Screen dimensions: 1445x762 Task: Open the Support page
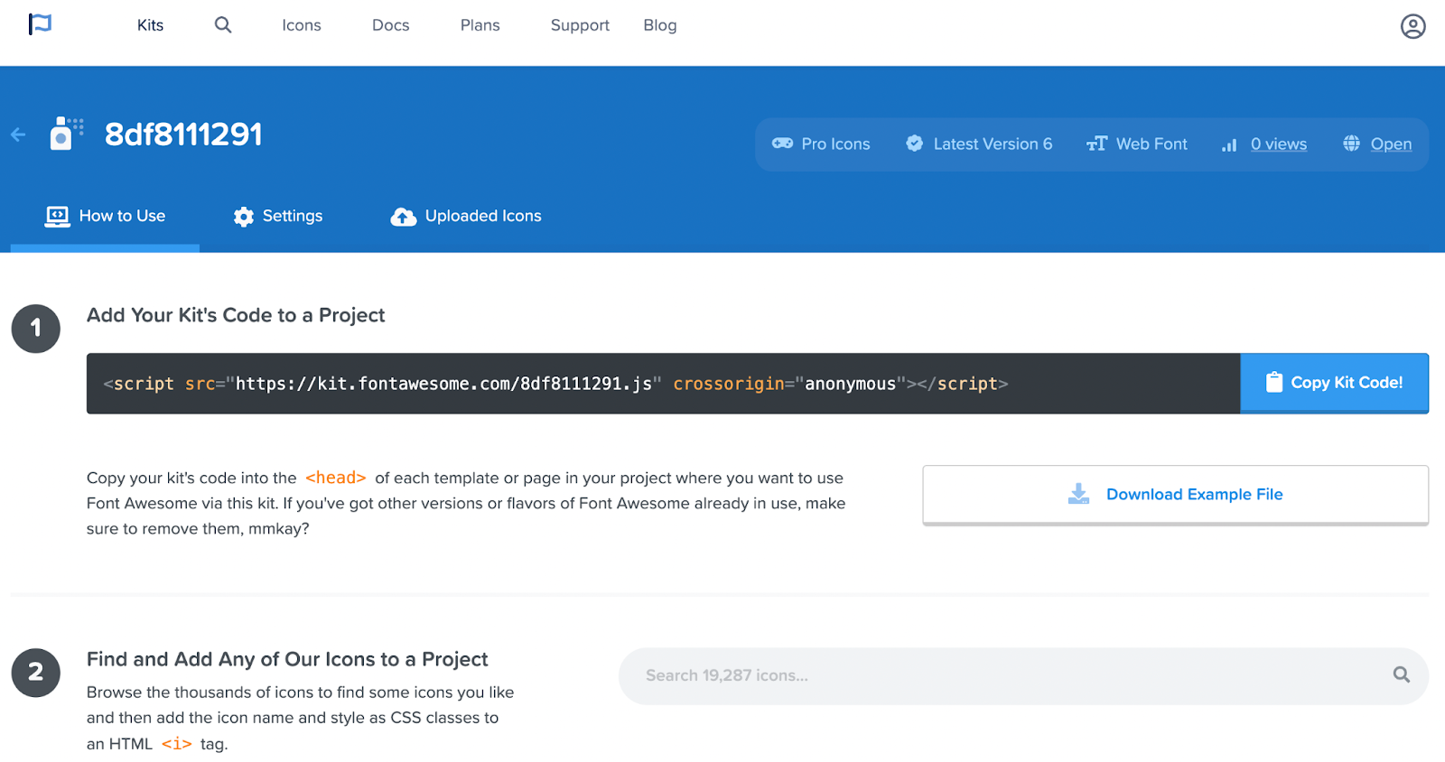click(580, 25)
